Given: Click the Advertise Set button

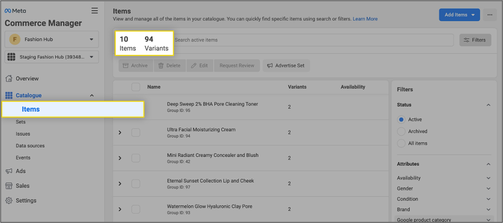Looking at the screenshot, I should [286, 66].
